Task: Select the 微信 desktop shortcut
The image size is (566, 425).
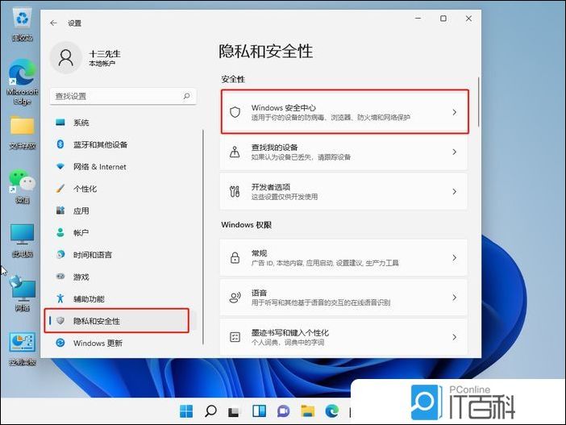Action: coord(23,186)
